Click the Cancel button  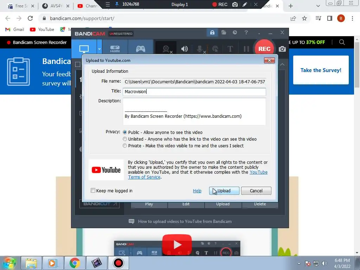tap(256, 191)
